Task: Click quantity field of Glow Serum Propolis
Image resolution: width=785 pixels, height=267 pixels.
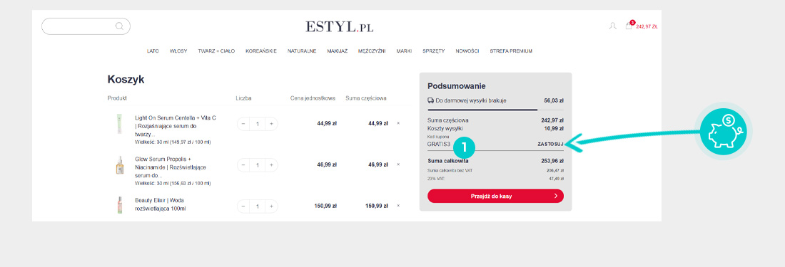Action: [x=258, y=164]
